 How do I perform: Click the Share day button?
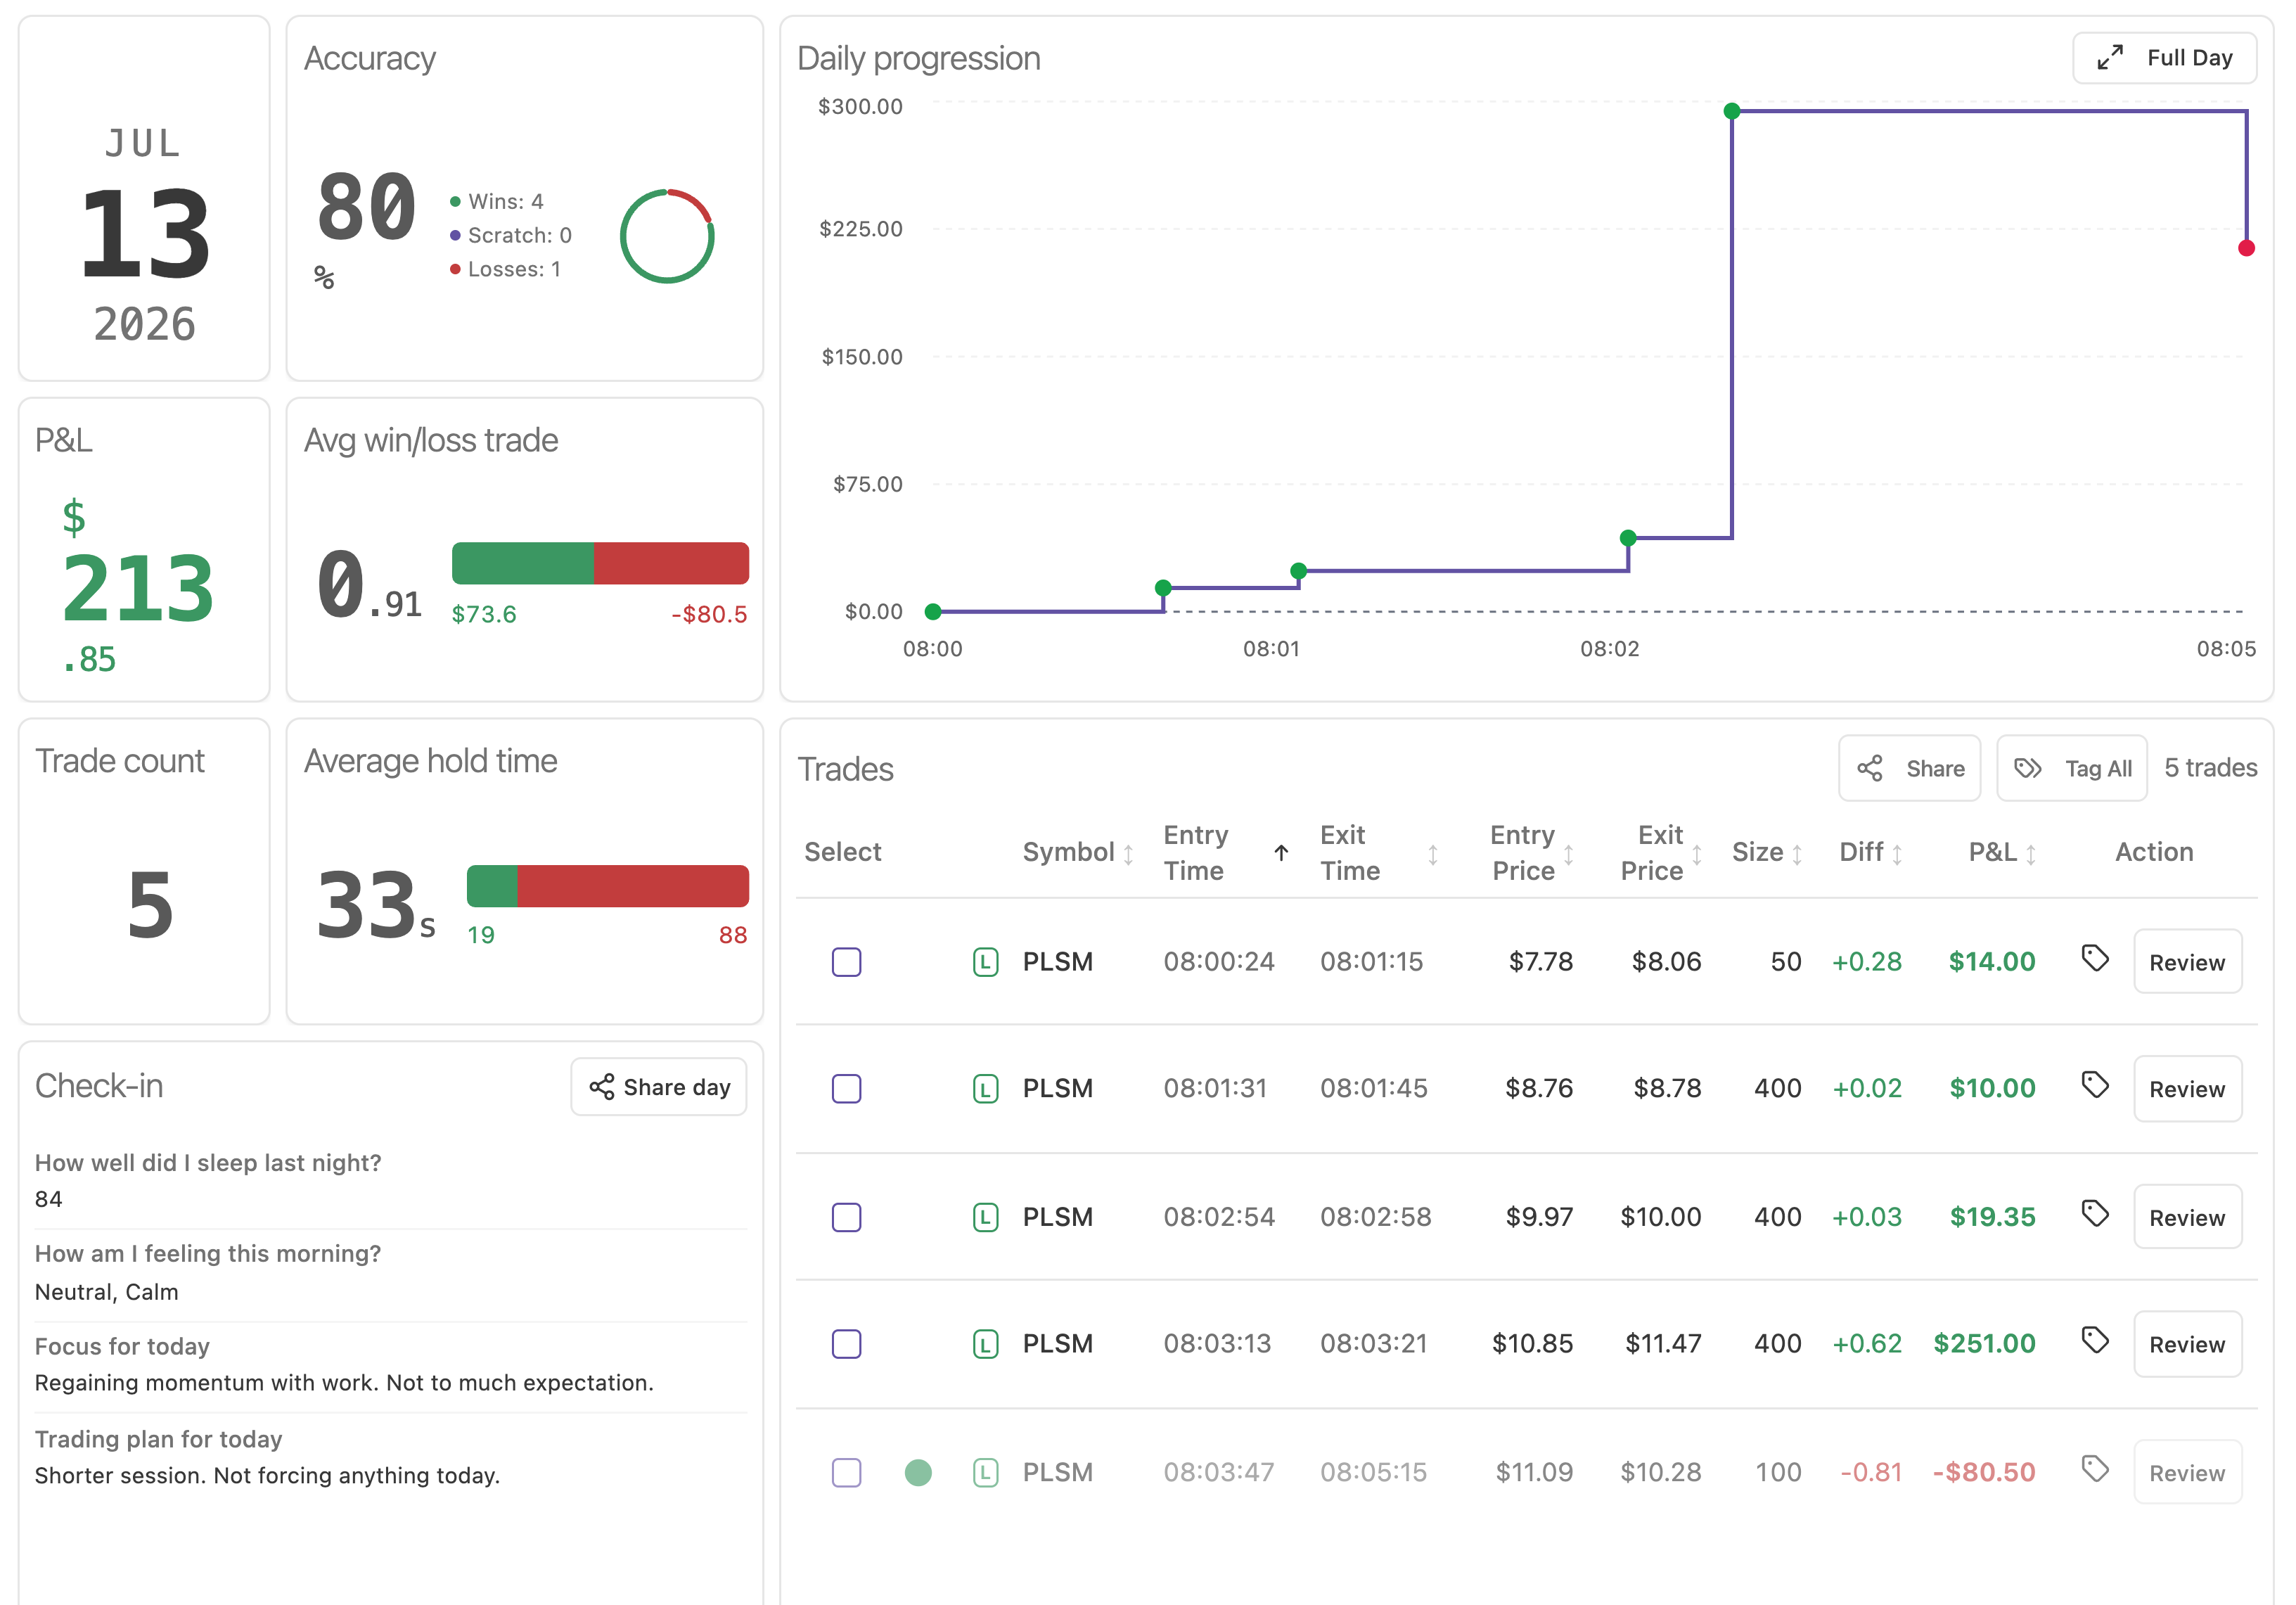point(659,1087)
